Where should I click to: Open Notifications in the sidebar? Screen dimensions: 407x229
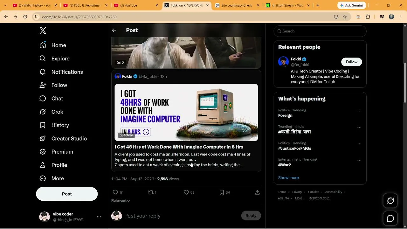pyautogui.click(x=61, y=72)
